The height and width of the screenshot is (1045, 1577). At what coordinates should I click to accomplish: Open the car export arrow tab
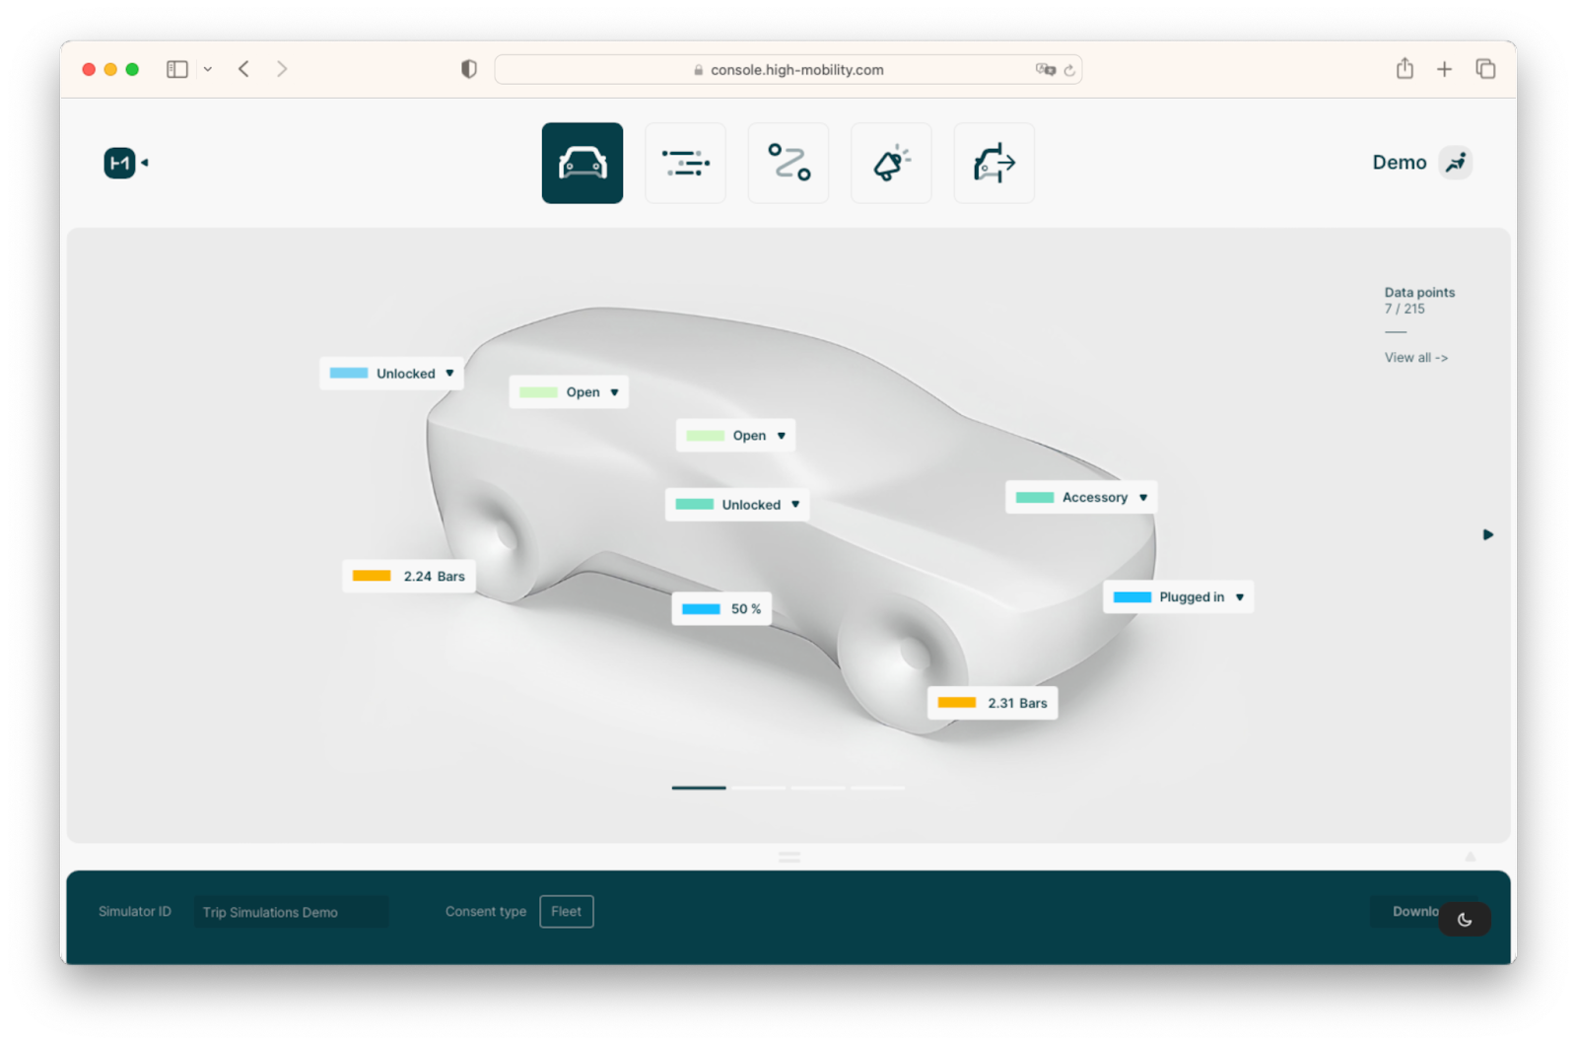[994, 163]
